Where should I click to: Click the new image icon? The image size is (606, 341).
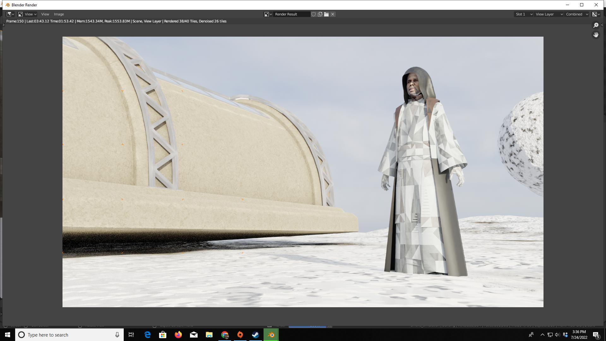click(320, 14)
